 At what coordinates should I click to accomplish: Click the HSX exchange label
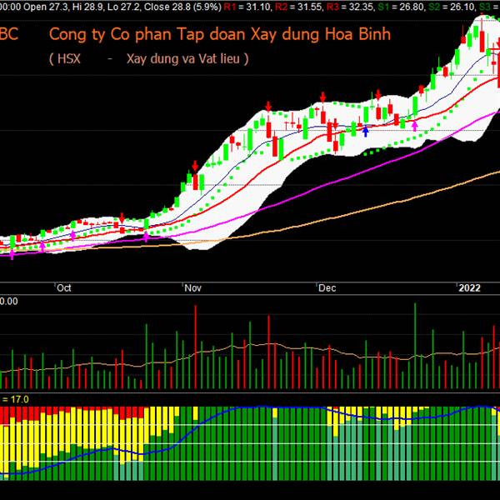point(69,59)
